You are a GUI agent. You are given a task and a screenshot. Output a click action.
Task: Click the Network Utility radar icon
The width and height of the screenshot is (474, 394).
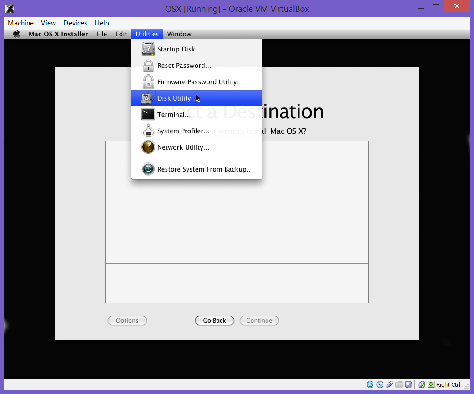click(148, 147)
